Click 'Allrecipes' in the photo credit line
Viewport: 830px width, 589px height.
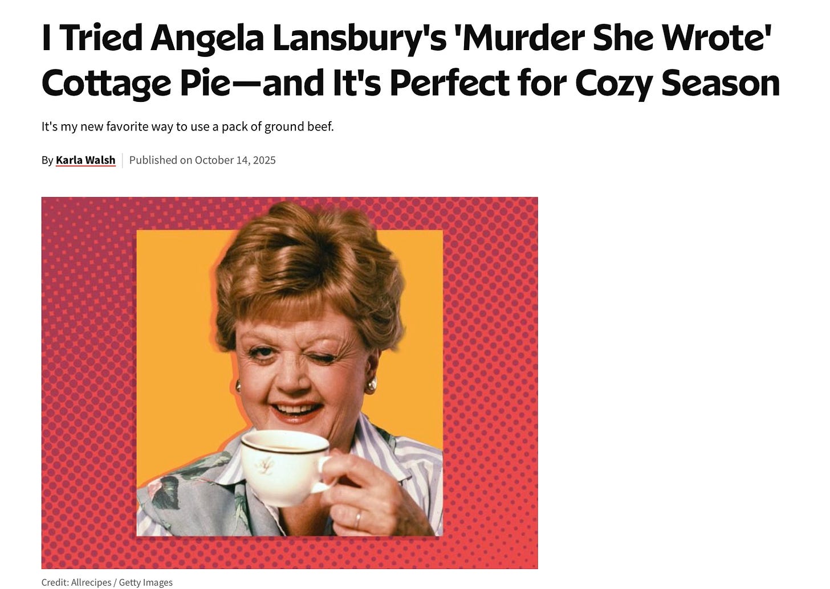pos(91,582)
